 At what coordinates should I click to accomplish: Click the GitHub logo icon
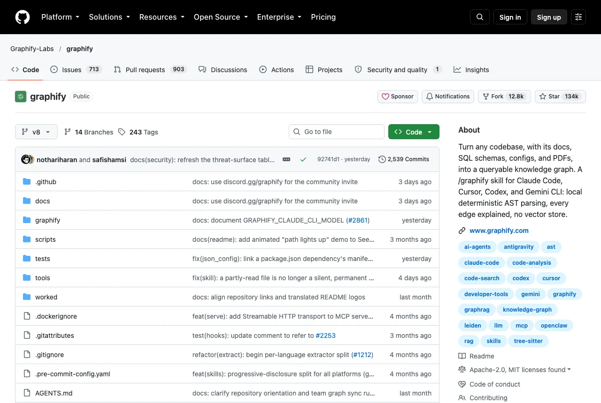[x=23, y=17]
